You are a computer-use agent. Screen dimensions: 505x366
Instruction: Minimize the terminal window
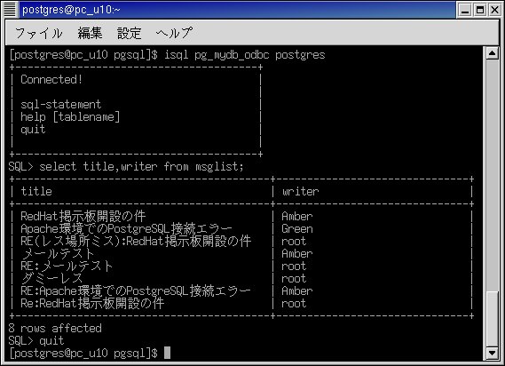[x=465, y=10]
